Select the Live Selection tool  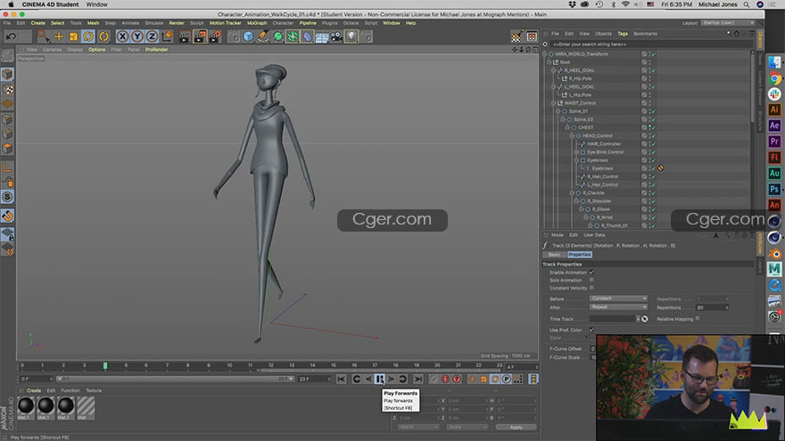[44, 36]
